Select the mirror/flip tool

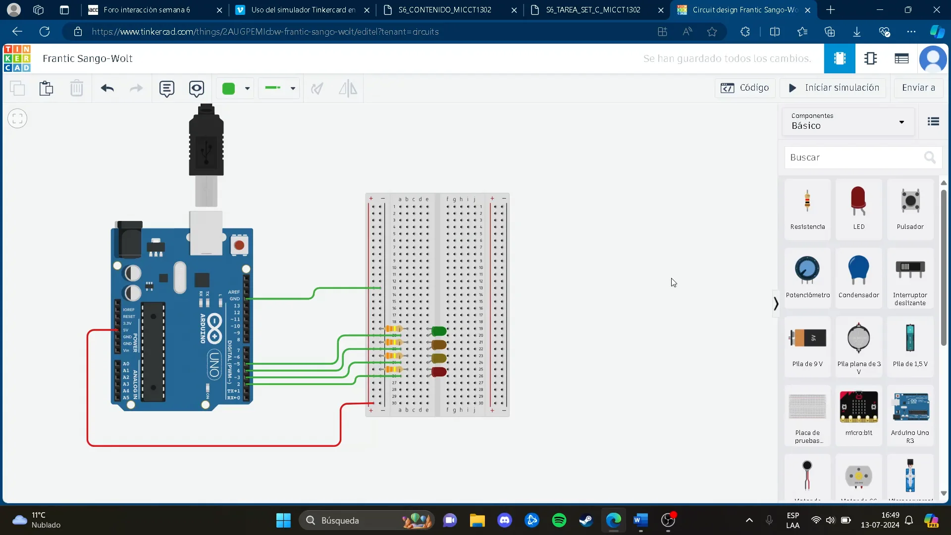[x=348, y=88]
